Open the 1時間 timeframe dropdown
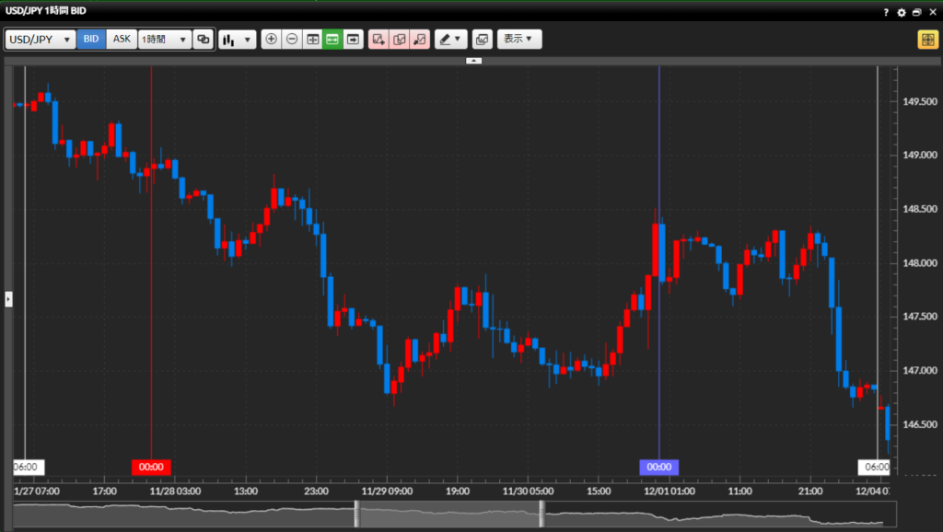 [x=164, y=40]
